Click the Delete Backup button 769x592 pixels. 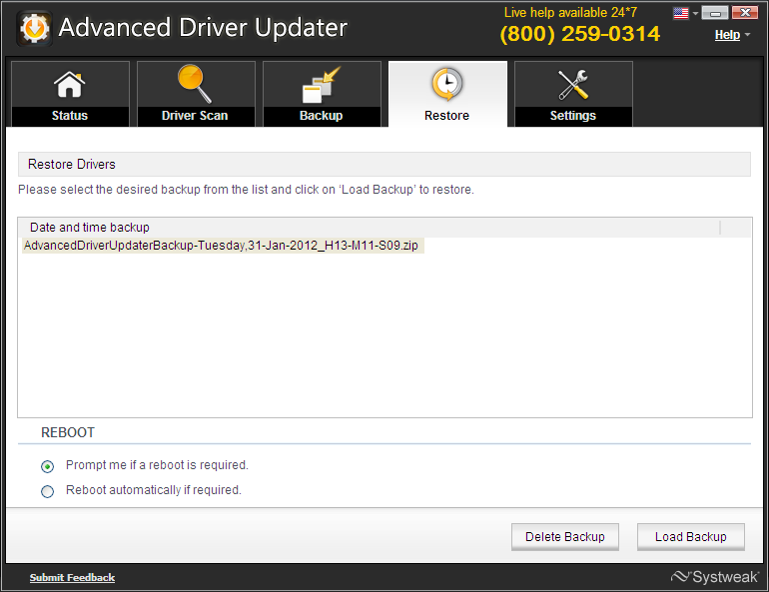(565, 537)
